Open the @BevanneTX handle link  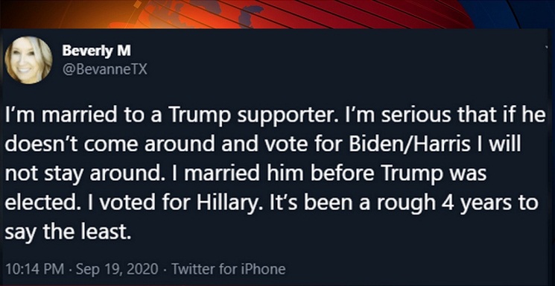pos(104,70)
